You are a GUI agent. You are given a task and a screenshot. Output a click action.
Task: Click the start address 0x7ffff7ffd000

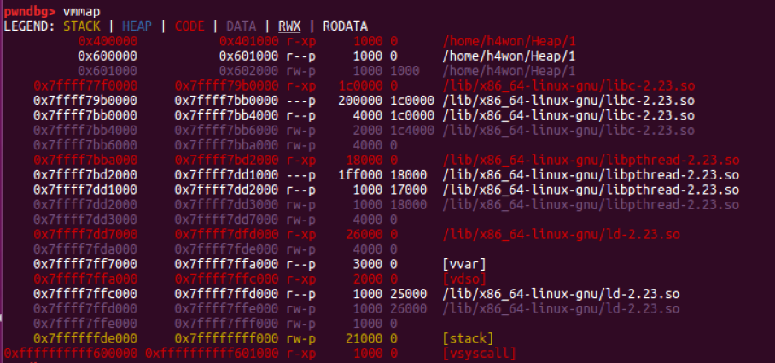point(85,308)
